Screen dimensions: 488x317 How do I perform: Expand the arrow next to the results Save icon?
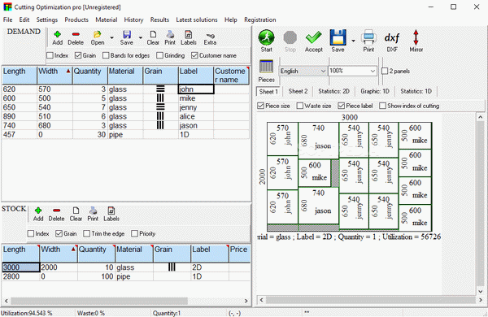[353, 41]
